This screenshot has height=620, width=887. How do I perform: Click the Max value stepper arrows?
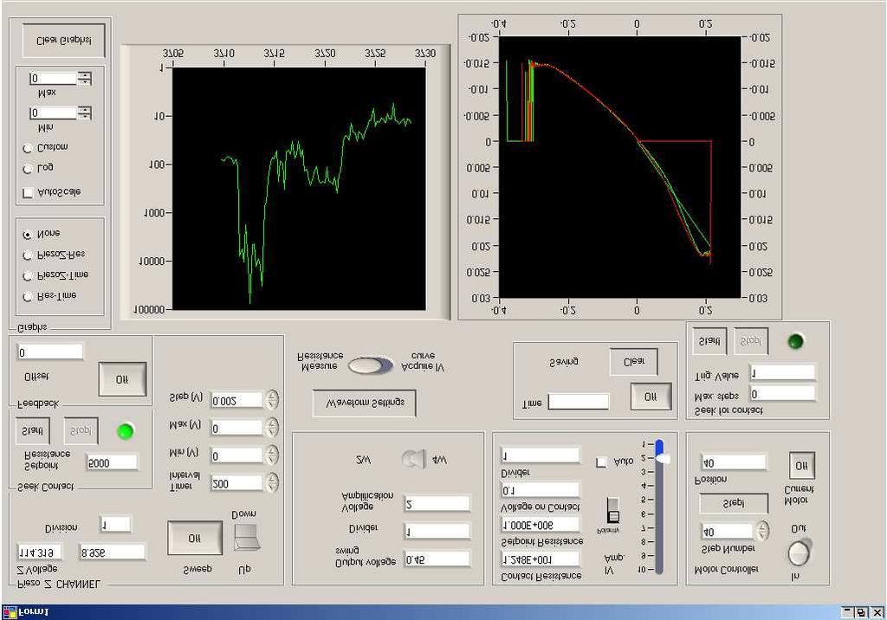[x=84, y=78]
